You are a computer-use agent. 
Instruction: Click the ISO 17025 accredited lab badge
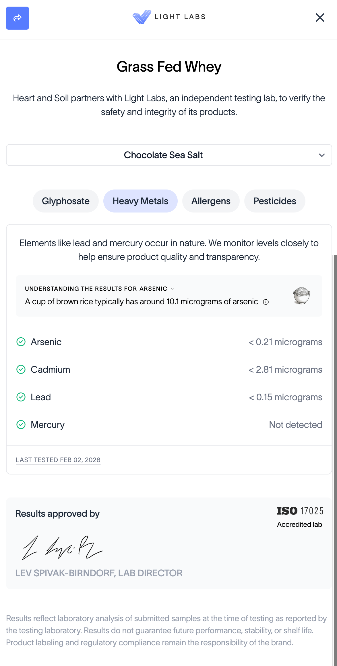tap(300, 517)
